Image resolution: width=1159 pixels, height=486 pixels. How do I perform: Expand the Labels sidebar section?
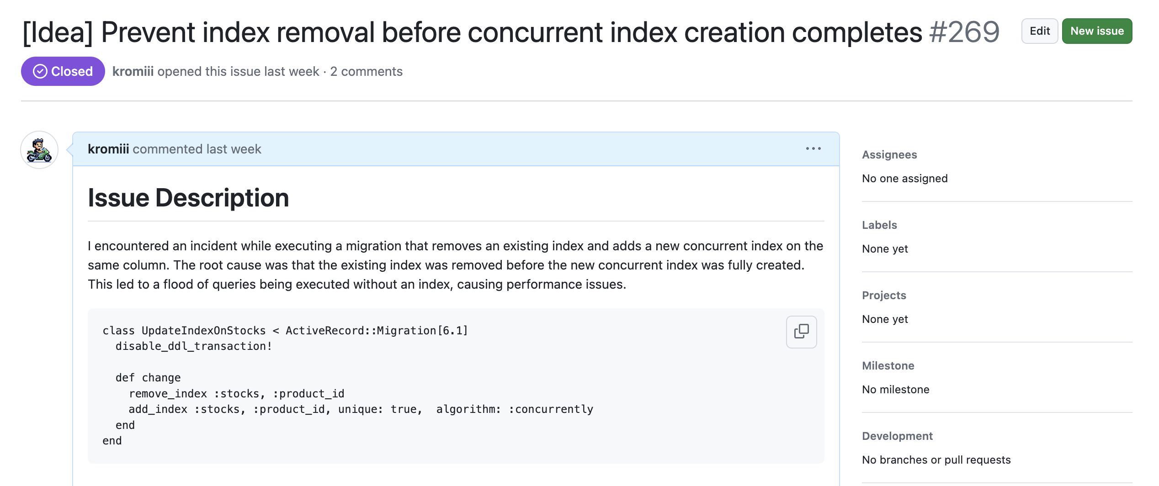(879, 225)
